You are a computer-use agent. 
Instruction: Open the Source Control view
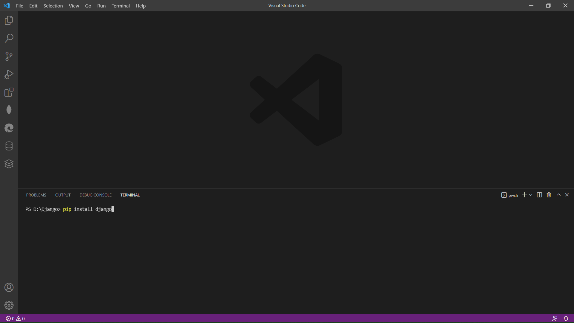pos(9,56)
